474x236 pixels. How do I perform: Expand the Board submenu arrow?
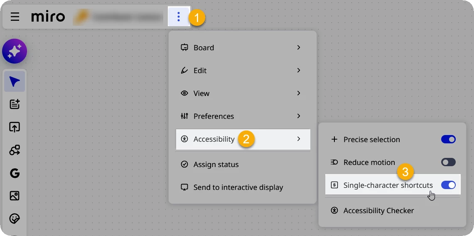tap(299, 47)
